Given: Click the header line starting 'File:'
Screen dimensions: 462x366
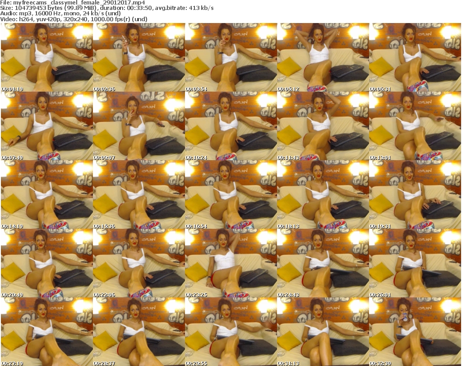Looking at the screenshot, I should point(73,3).
